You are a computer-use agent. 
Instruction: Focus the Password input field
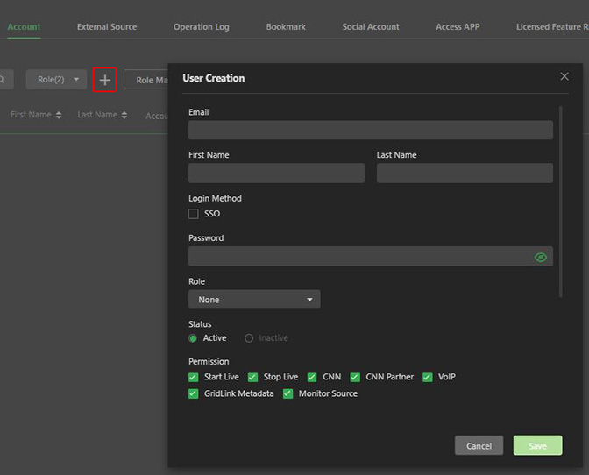click(371, 257)
